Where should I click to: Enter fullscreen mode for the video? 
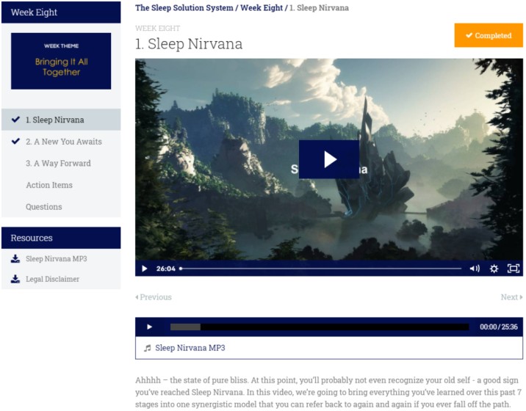point(514,269)
